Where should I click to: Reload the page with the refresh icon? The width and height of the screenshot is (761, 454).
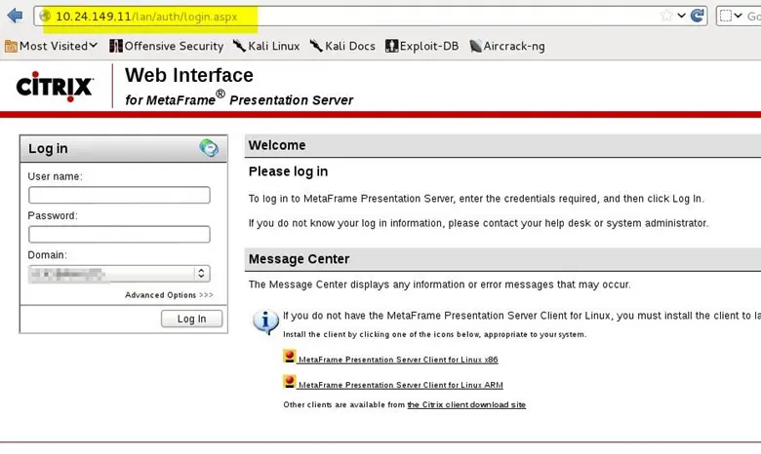pos(698,16)
